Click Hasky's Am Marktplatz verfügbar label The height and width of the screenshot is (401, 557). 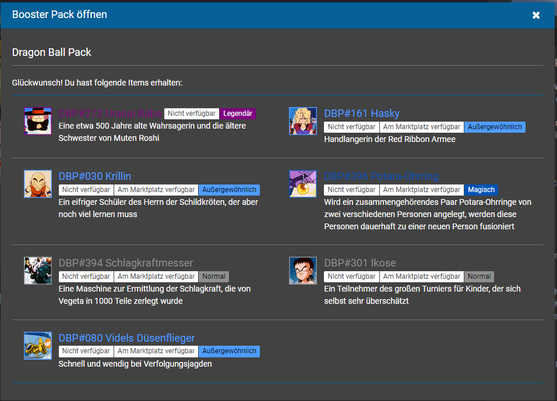coord(422,127)
